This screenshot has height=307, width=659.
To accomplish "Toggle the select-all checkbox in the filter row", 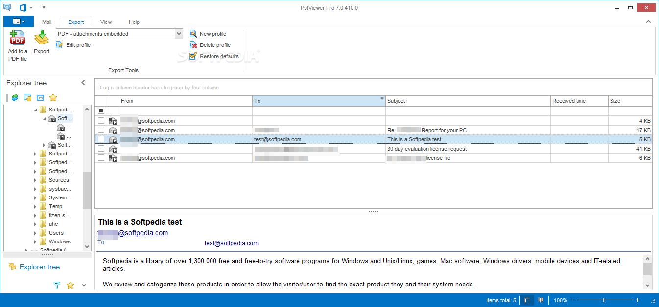I will tap(101, 111).
